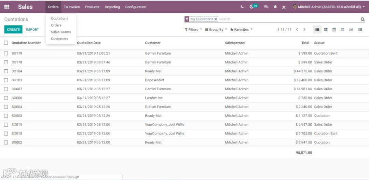This screenshot has height=180, width=369.
Task: Check the box for SO103
Action: coord(6,80)
